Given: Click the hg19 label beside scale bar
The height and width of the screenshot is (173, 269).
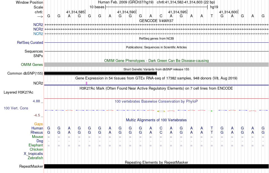Looking at the screenshot, I should click(214, 7).
